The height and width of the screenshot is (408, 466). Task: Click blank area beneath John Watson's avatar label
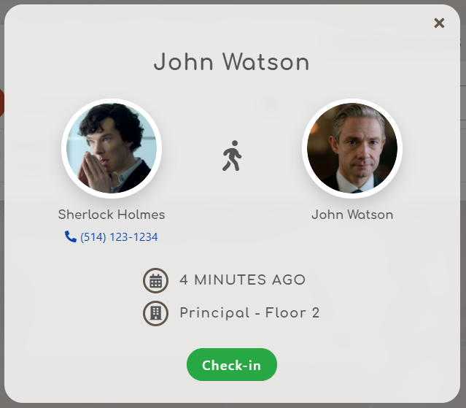point(352,238)
